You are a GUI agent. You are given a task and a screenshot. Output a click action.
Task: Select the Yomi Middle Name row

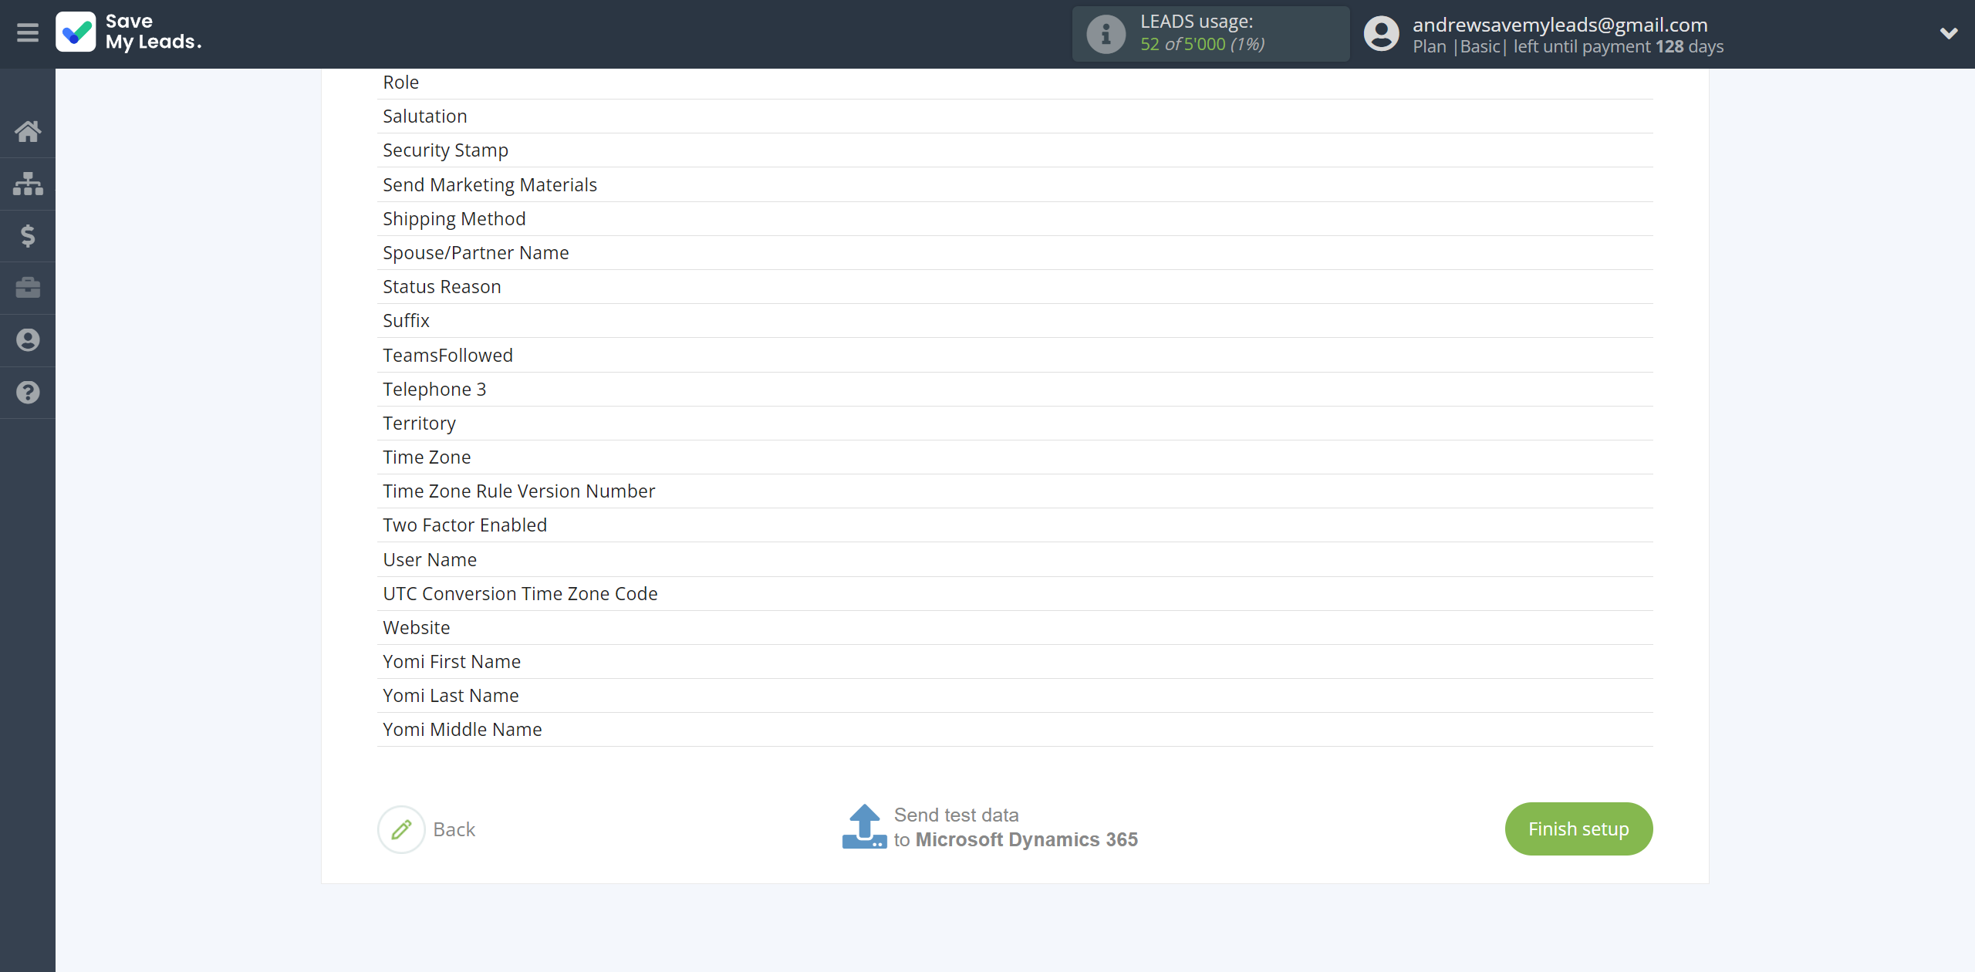pyautogui.click(x=1015, y=730)
